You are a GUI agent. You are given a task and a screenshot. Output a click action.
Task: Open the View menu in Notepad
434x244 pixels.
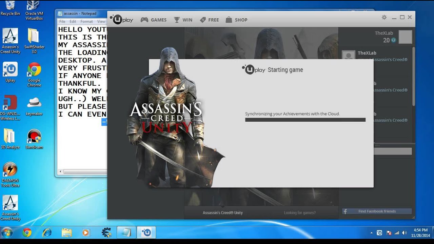click(101, 21)
